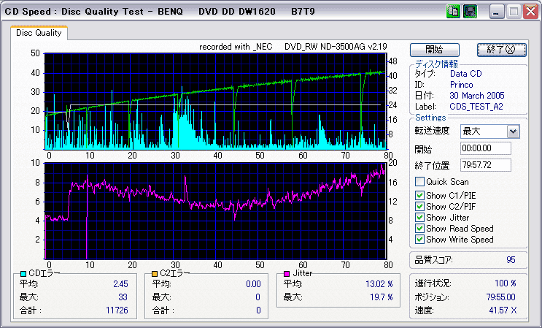Uncheck Show C1/PIE
The height and width of the screenshot is (328, 542).
click(419, 196)
